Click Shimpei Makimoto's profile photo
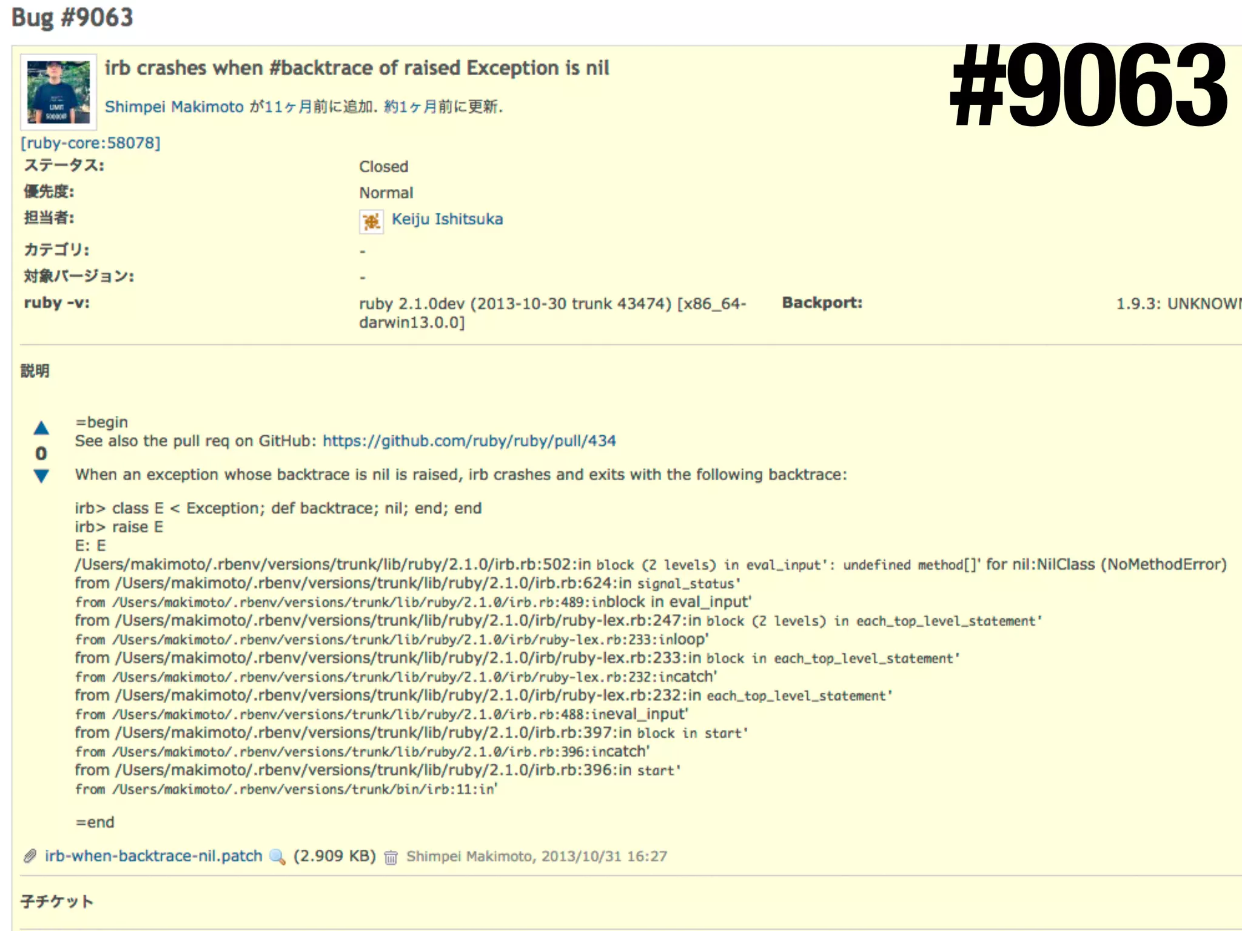This screenshot has width=1242, height=931. click(x=58, y=92)
